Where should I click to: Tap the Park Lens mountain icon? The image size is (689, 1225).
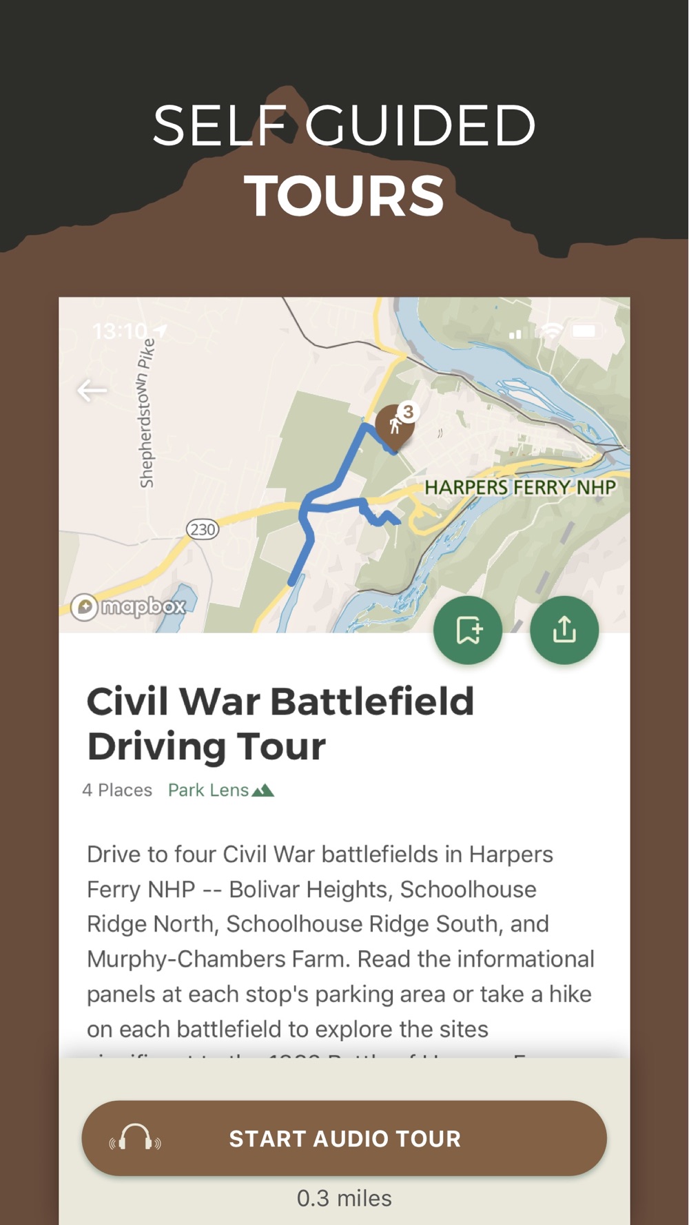point(263,790)
